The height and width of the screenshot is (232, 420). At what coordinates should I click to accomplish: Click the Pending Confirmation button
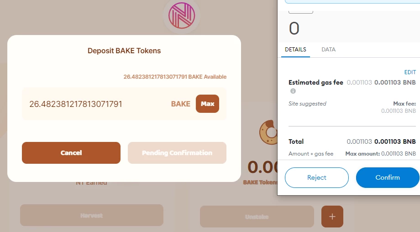click(177, 153)
